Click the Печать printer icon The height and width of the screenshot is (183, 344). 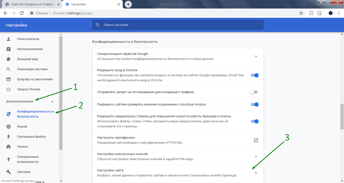pyautogui.click(x=9, y=147)
